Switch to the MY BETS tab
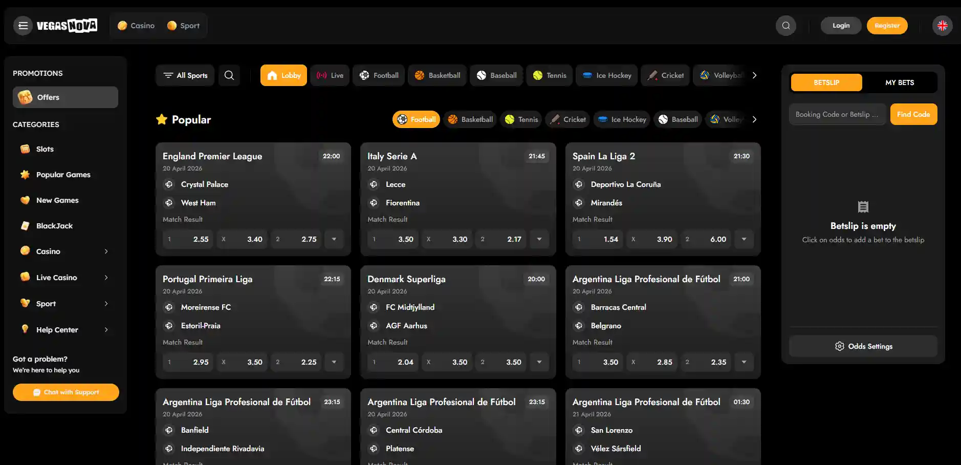The image size is (961, 465). tap(900, 82)
